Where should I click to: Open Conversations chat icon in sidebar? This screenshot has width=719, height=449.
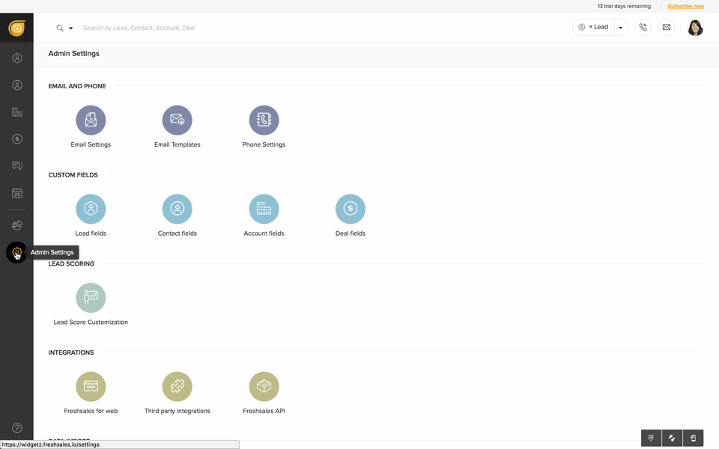pos(17,165)
